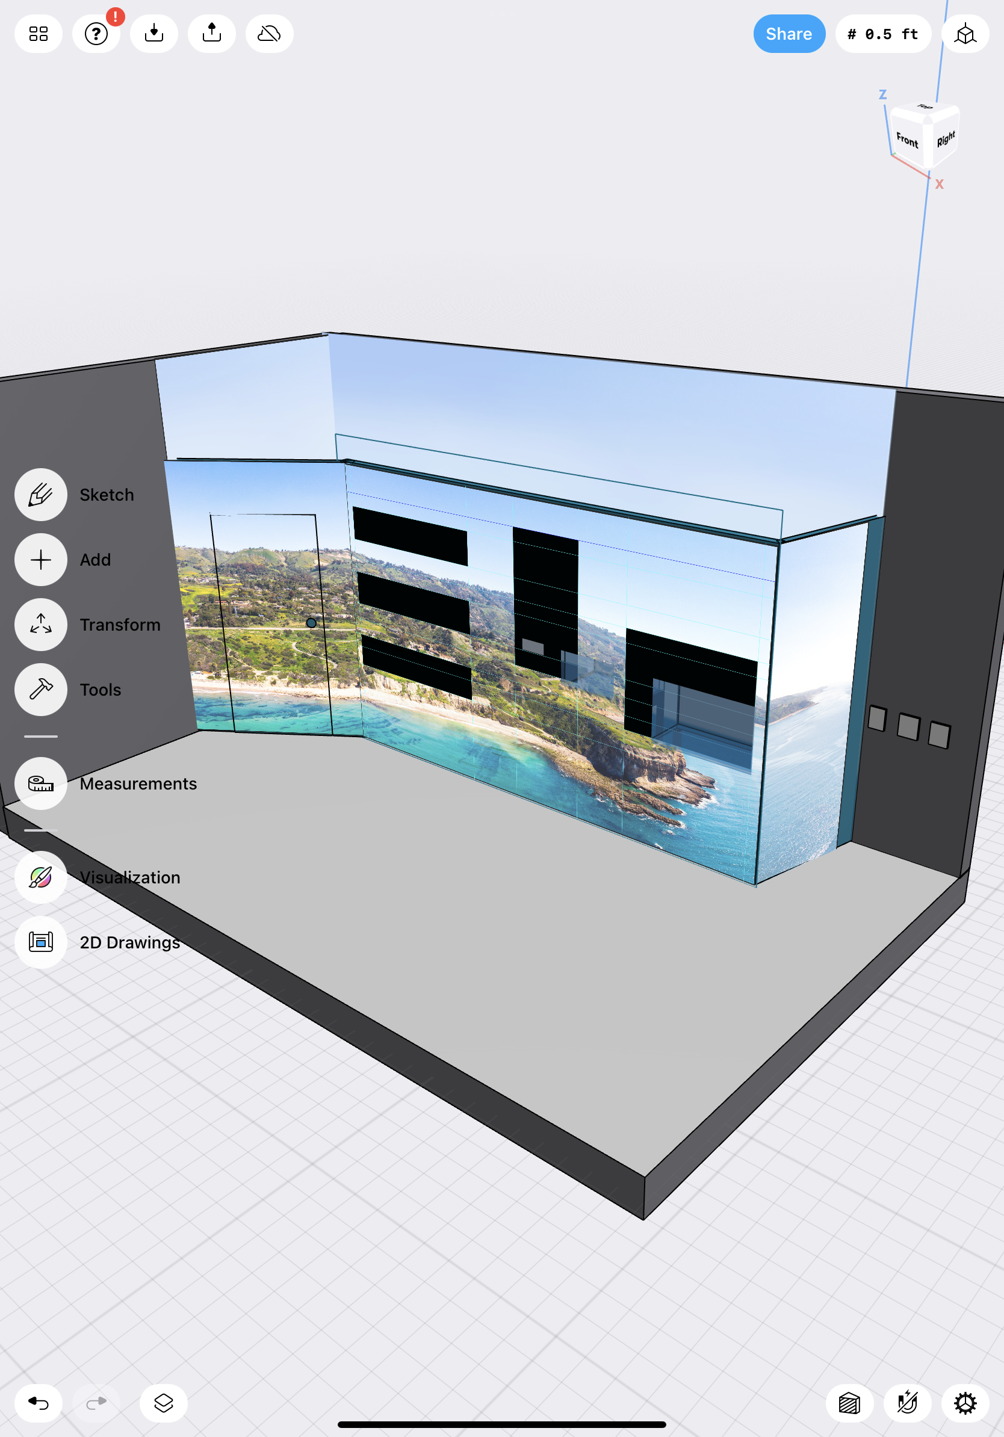Viewport: 1004px width, 1437px height.
Task: Tap the import file icon
Action: point(154,34)
